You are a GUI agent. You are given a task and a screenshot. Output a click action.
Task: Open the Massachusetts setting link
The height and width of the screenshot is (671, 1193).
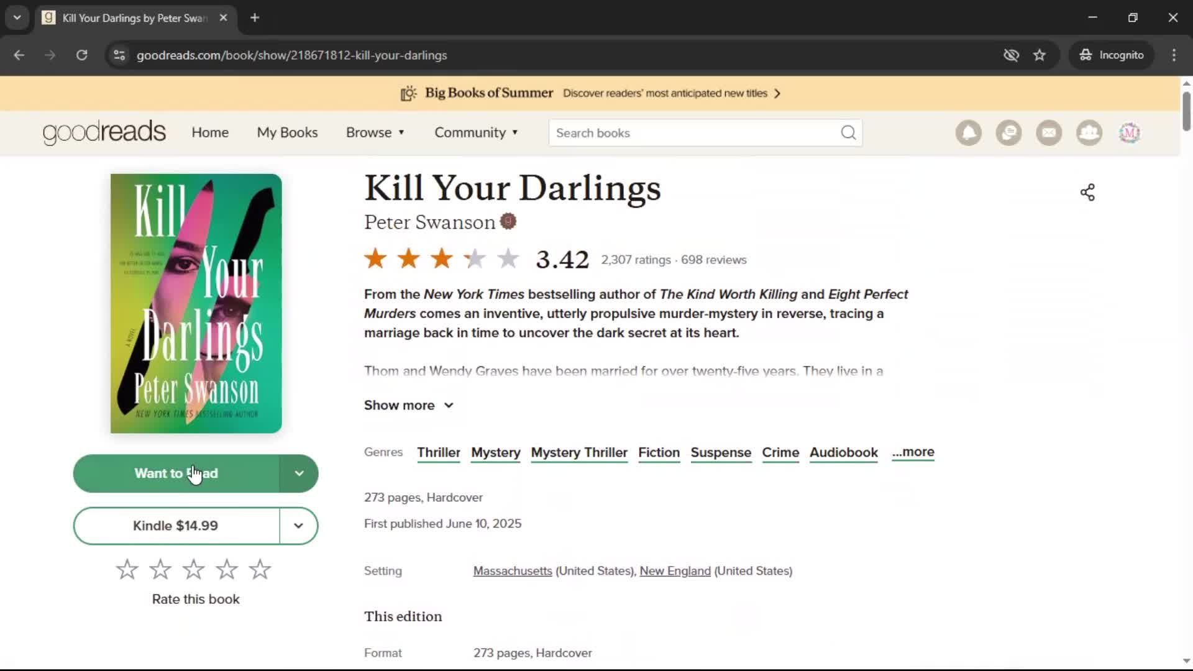pyautogui.click(x=513, y=571)
